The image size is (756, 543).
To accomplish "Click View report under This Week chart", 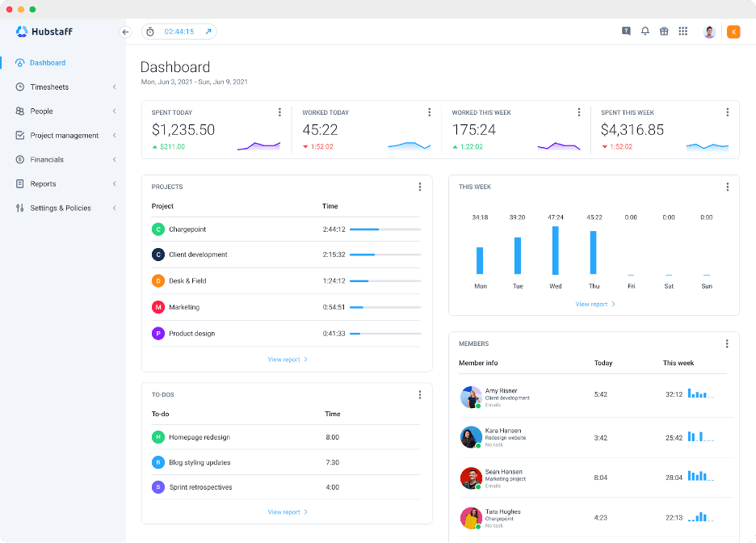I will (x=595, y=305).
